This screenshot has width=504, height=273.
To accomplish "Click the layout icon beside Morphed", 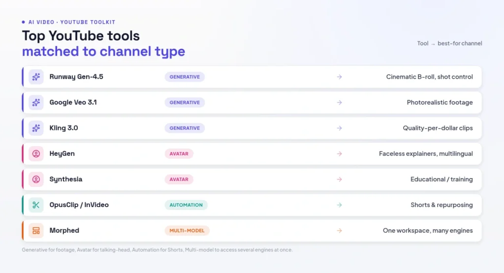I will pyautogui.click(x=36, y=231).
